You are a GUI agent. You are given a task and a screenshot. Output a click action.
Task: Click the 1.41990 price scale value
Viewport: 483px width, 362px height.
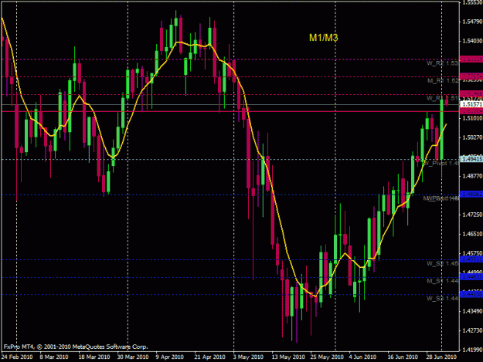472,350
